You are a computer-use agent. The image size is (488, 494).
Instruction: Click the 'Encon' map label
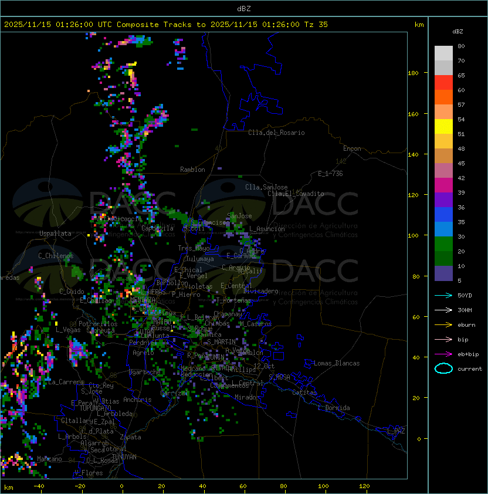click(x=352, y=148)
